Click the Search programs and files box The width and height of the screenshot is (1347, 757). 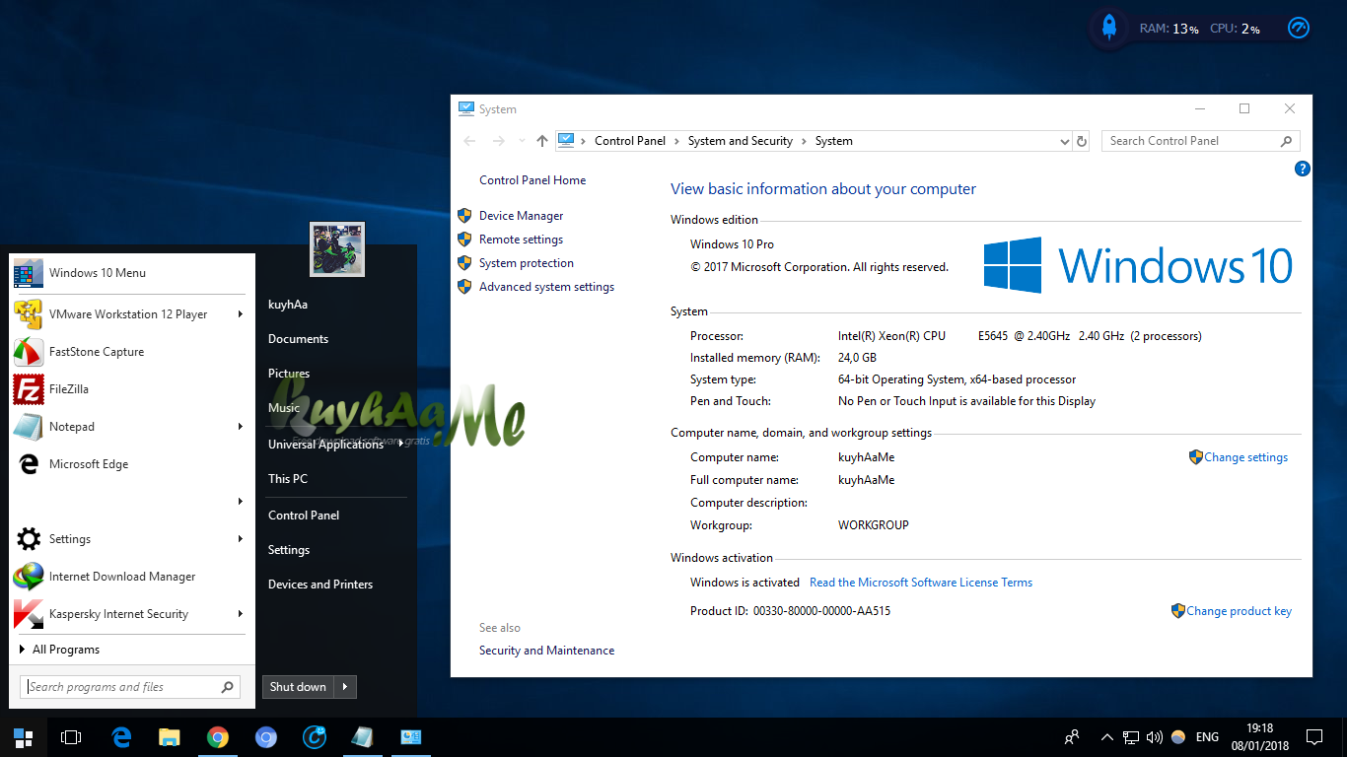point(129,687)
